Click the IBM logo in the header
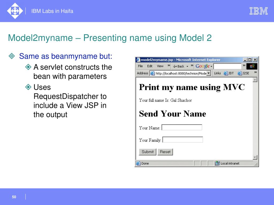 (x=258, y=11)
